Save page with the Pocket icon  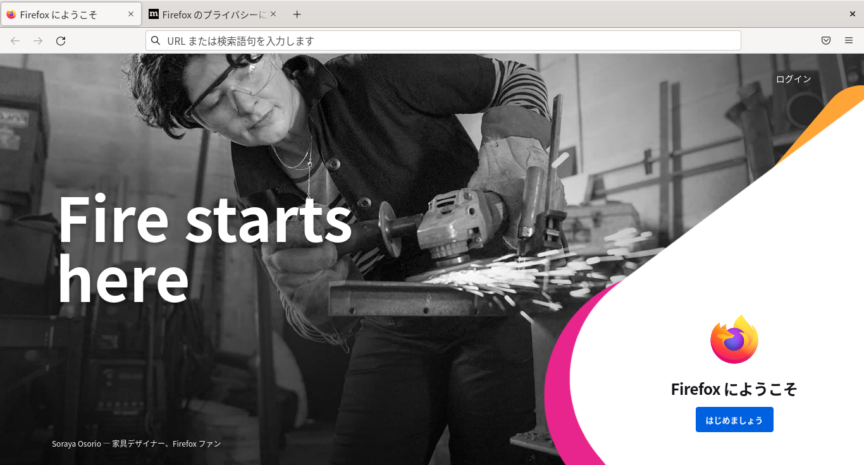(x=826, y=41)
